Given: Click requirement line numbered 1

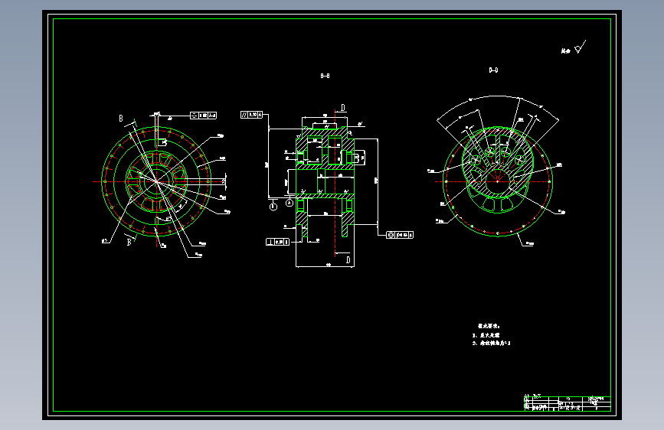Looking at the screenshot, I should pos(486,335).
